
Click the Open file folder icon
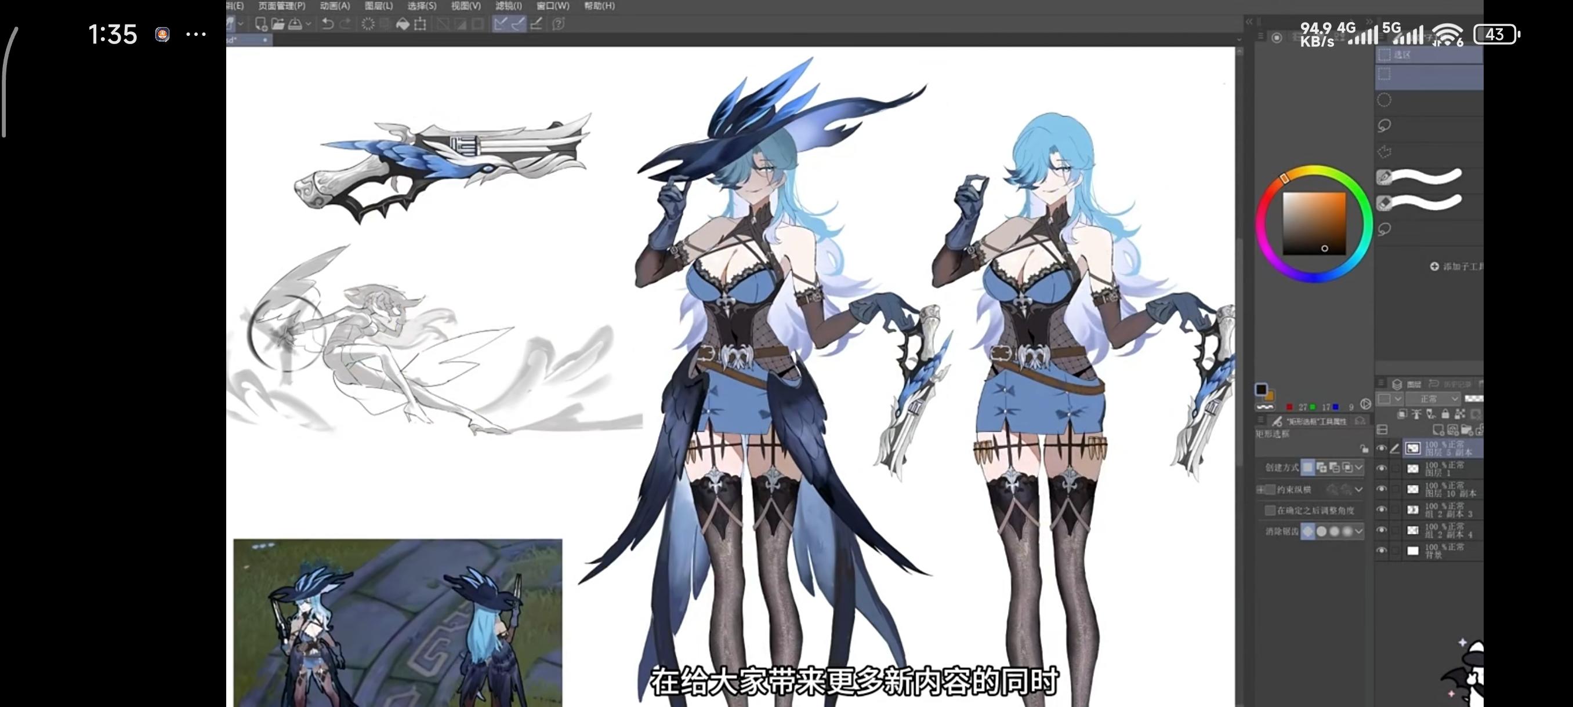point(278,24)
